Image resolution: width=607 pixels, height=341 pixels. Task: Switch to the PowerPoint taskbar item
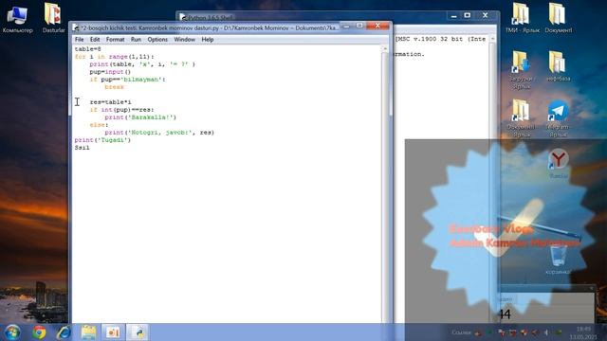113,332
